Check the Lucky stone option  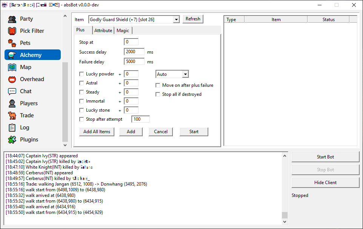click(82, 110)
